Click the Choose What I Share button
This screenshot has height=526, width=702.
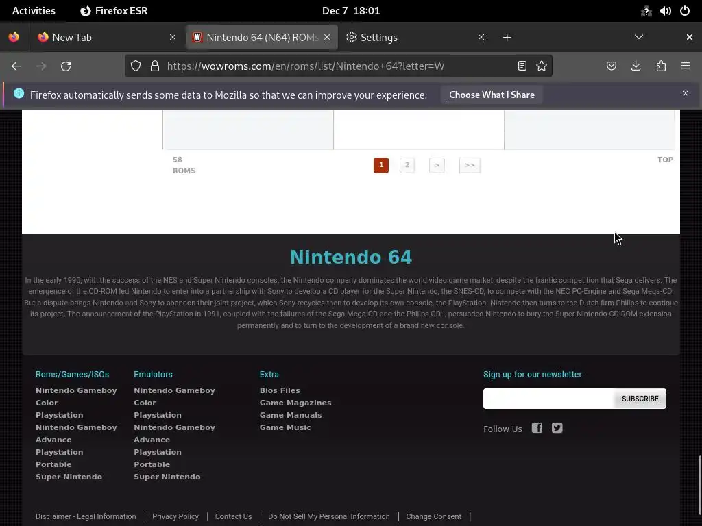[x=492, y=95]
